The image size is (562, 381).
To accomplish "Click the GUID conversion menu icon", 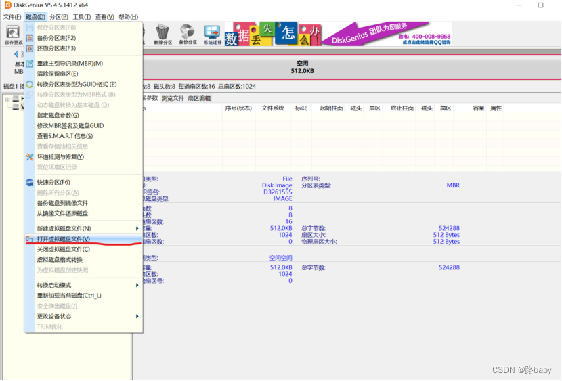I will coord(30,84).
